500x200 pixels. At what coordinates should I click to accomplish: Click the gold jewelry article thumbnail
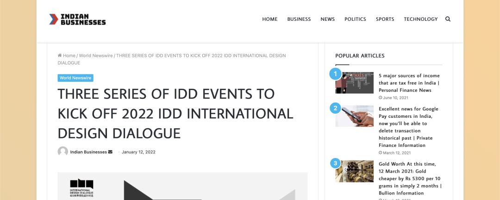click(x=354, y=171)
